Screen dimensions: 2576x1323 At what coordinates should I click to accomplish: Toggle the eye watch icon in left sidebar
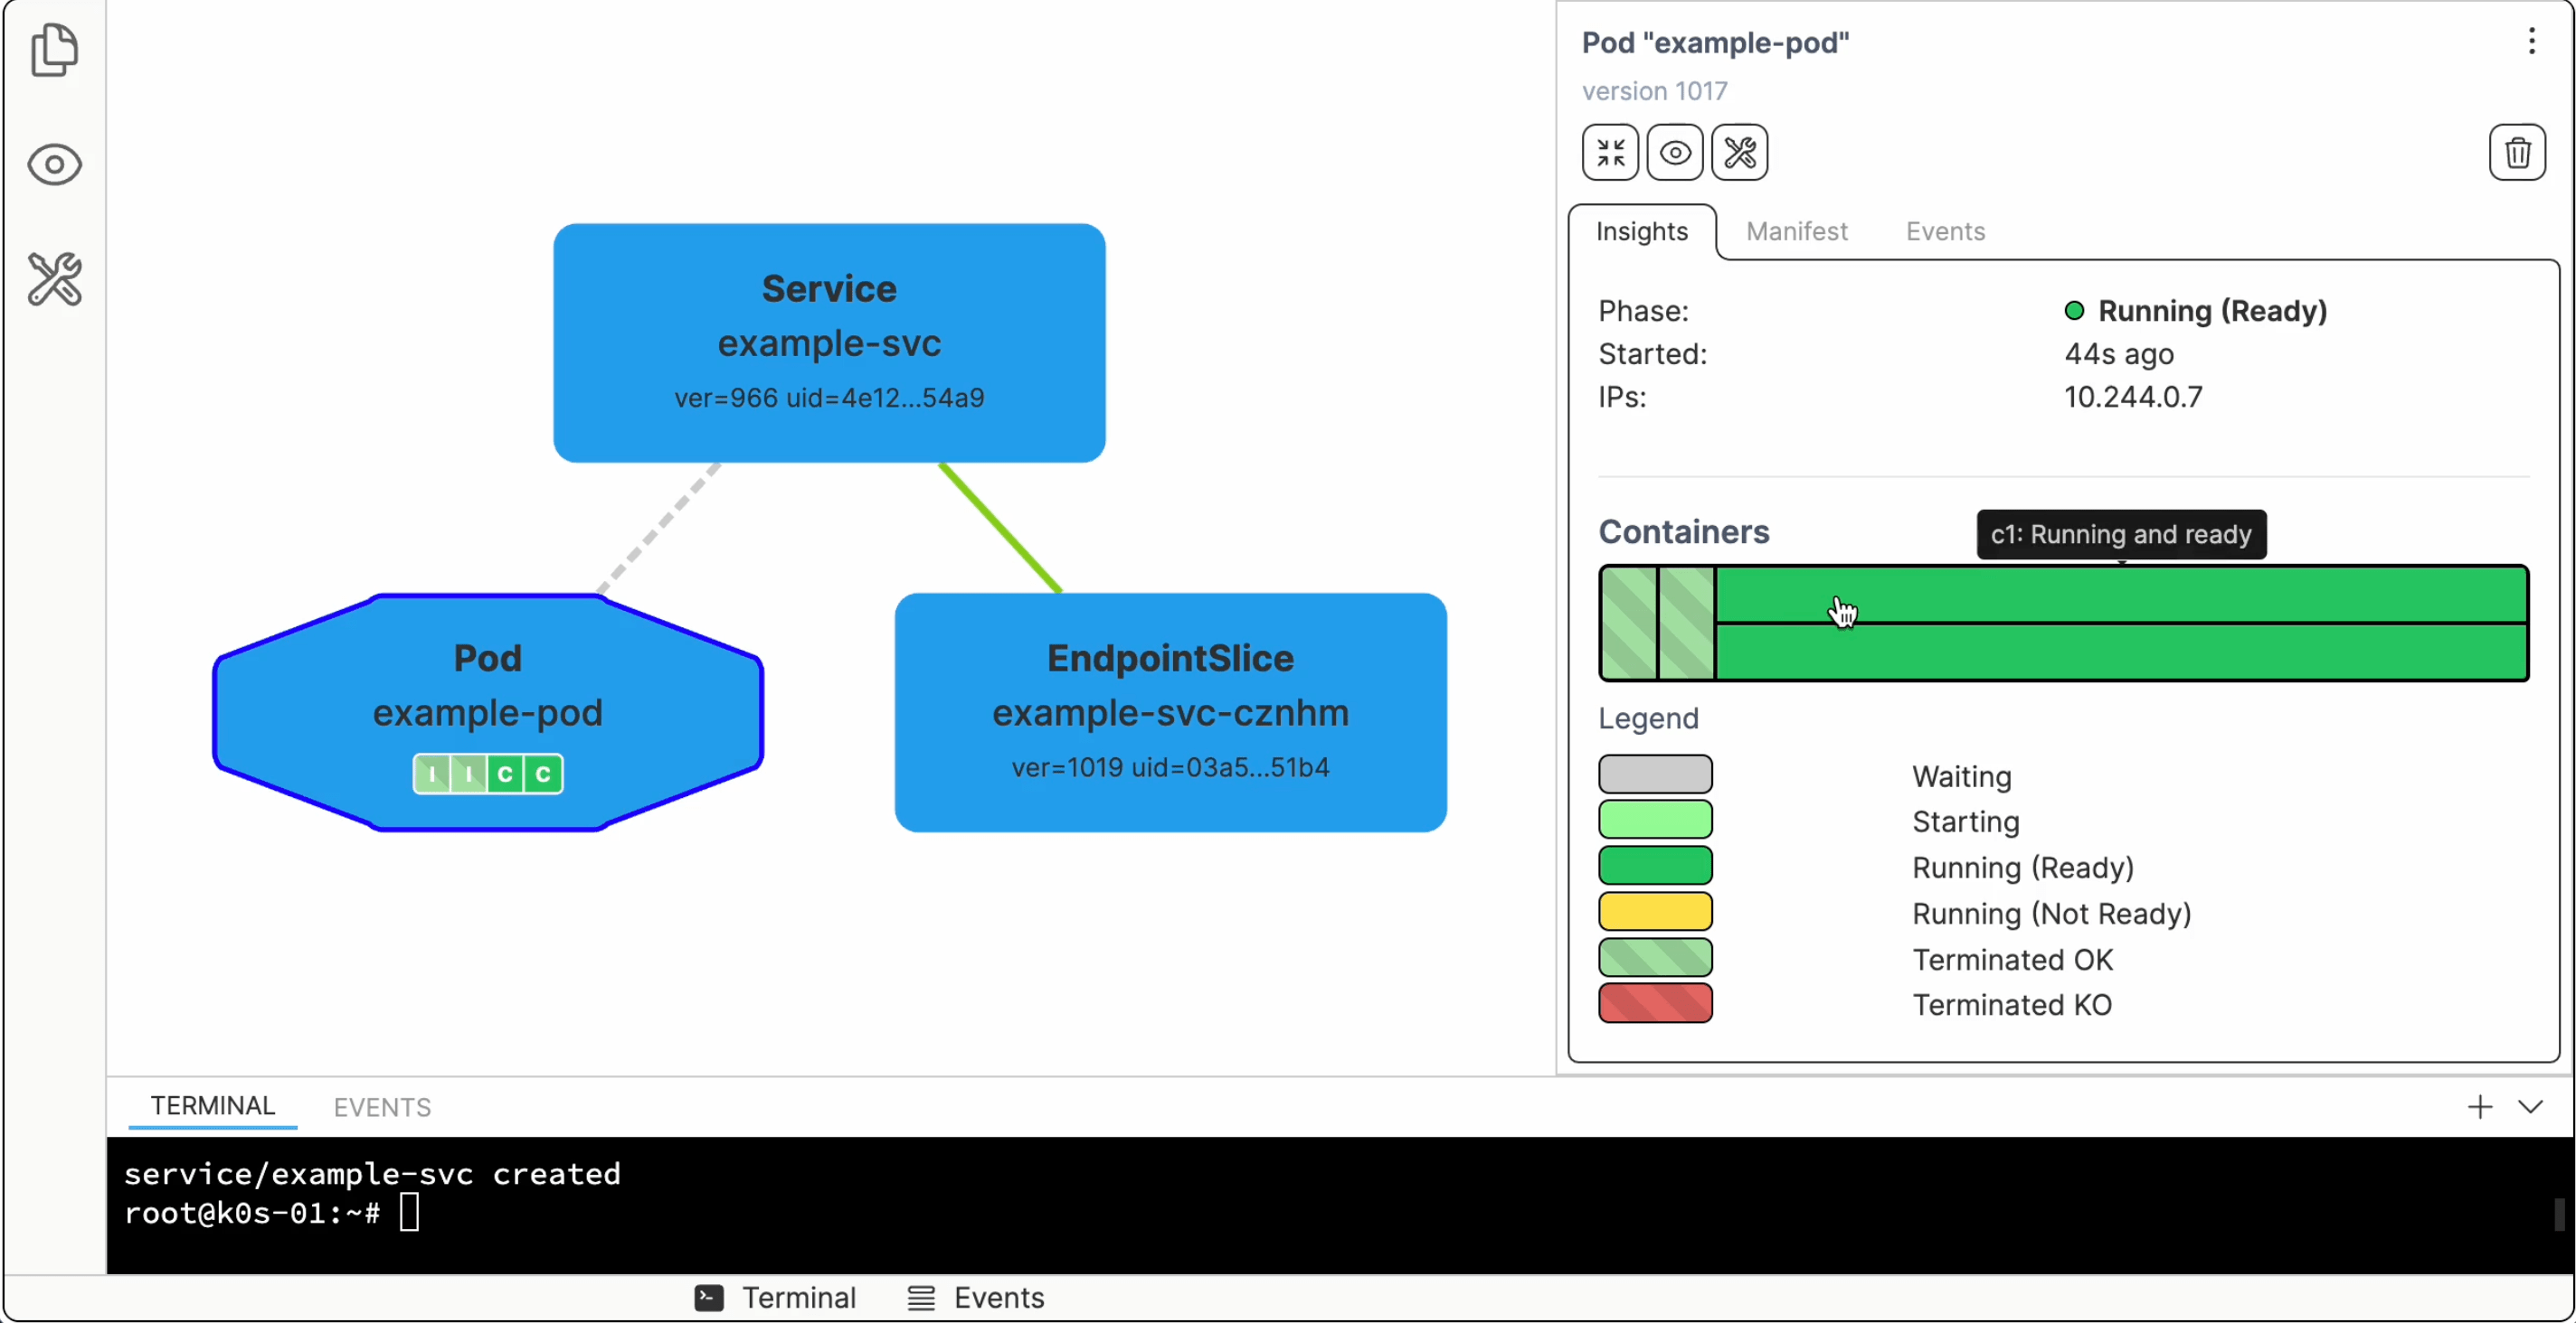[x=54, y=164]
